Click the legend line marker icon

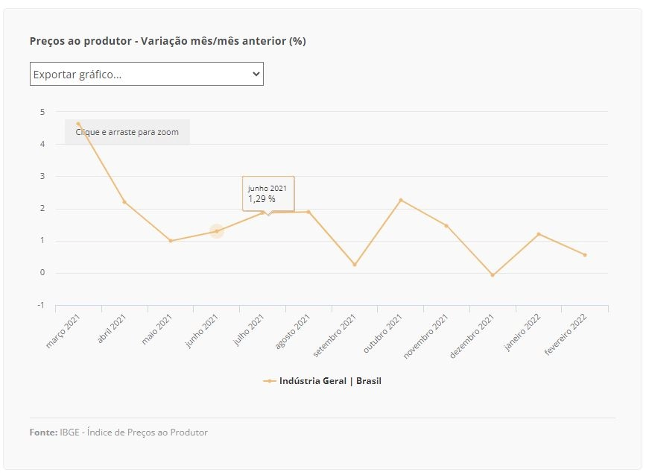click(270, 381)
